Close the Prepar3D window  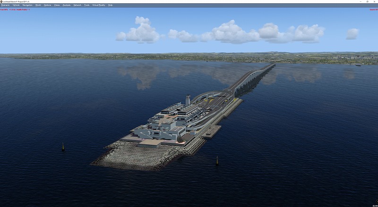click(x=374, y=1)
